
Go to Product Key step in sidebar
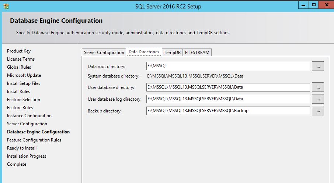19,51
